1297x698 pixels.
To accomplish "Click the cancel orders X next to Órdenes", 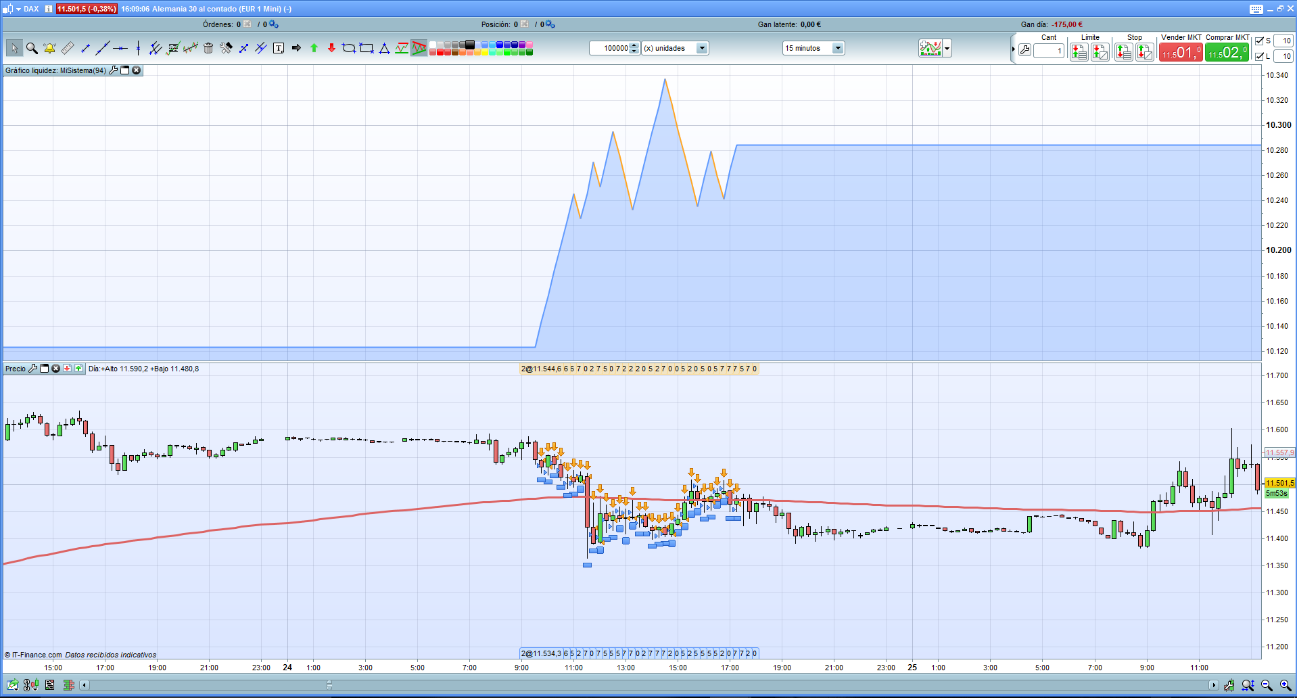I will pyautogui.click(x=247, y=24).
